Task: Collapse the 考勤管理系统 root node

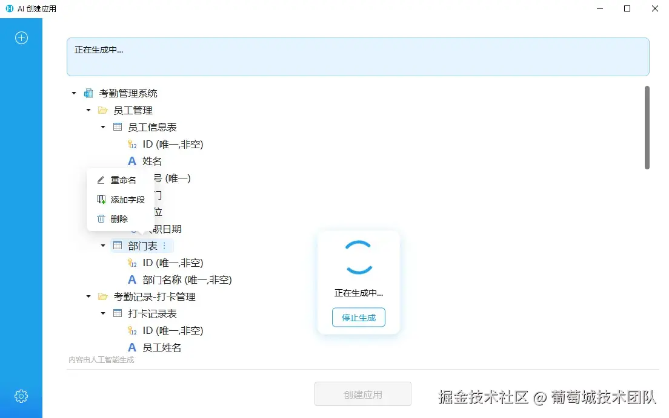Action: 74,93
